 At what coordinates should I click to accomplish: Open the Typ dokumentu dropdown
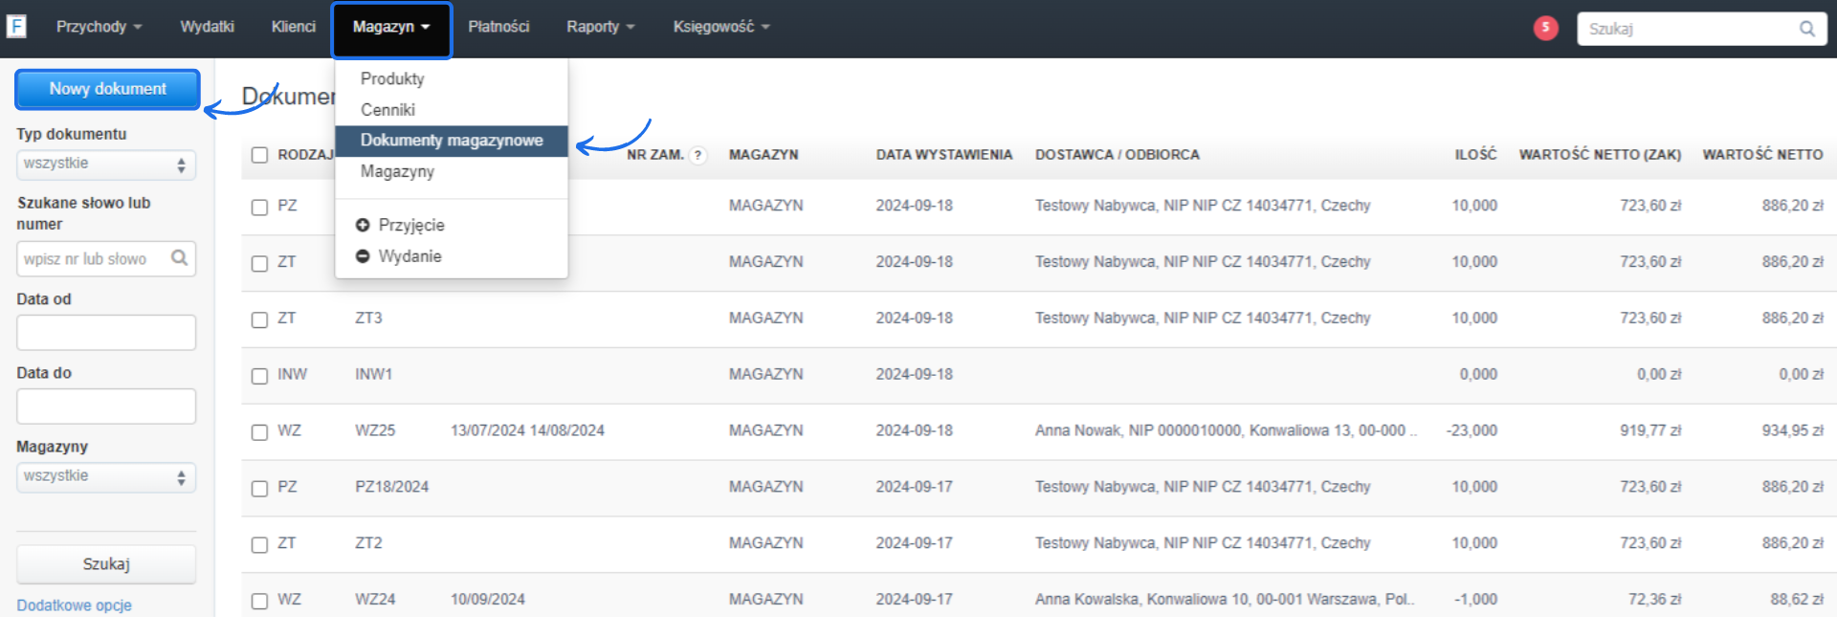(x=105, y=165)
